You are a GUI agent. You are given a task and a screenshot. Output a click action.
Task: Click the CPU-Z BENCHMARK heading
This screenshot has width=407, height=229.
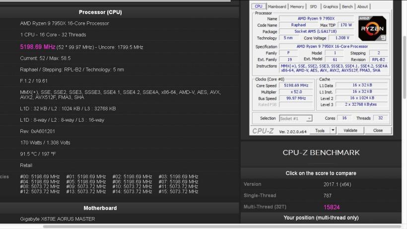(x=321, y=153)
